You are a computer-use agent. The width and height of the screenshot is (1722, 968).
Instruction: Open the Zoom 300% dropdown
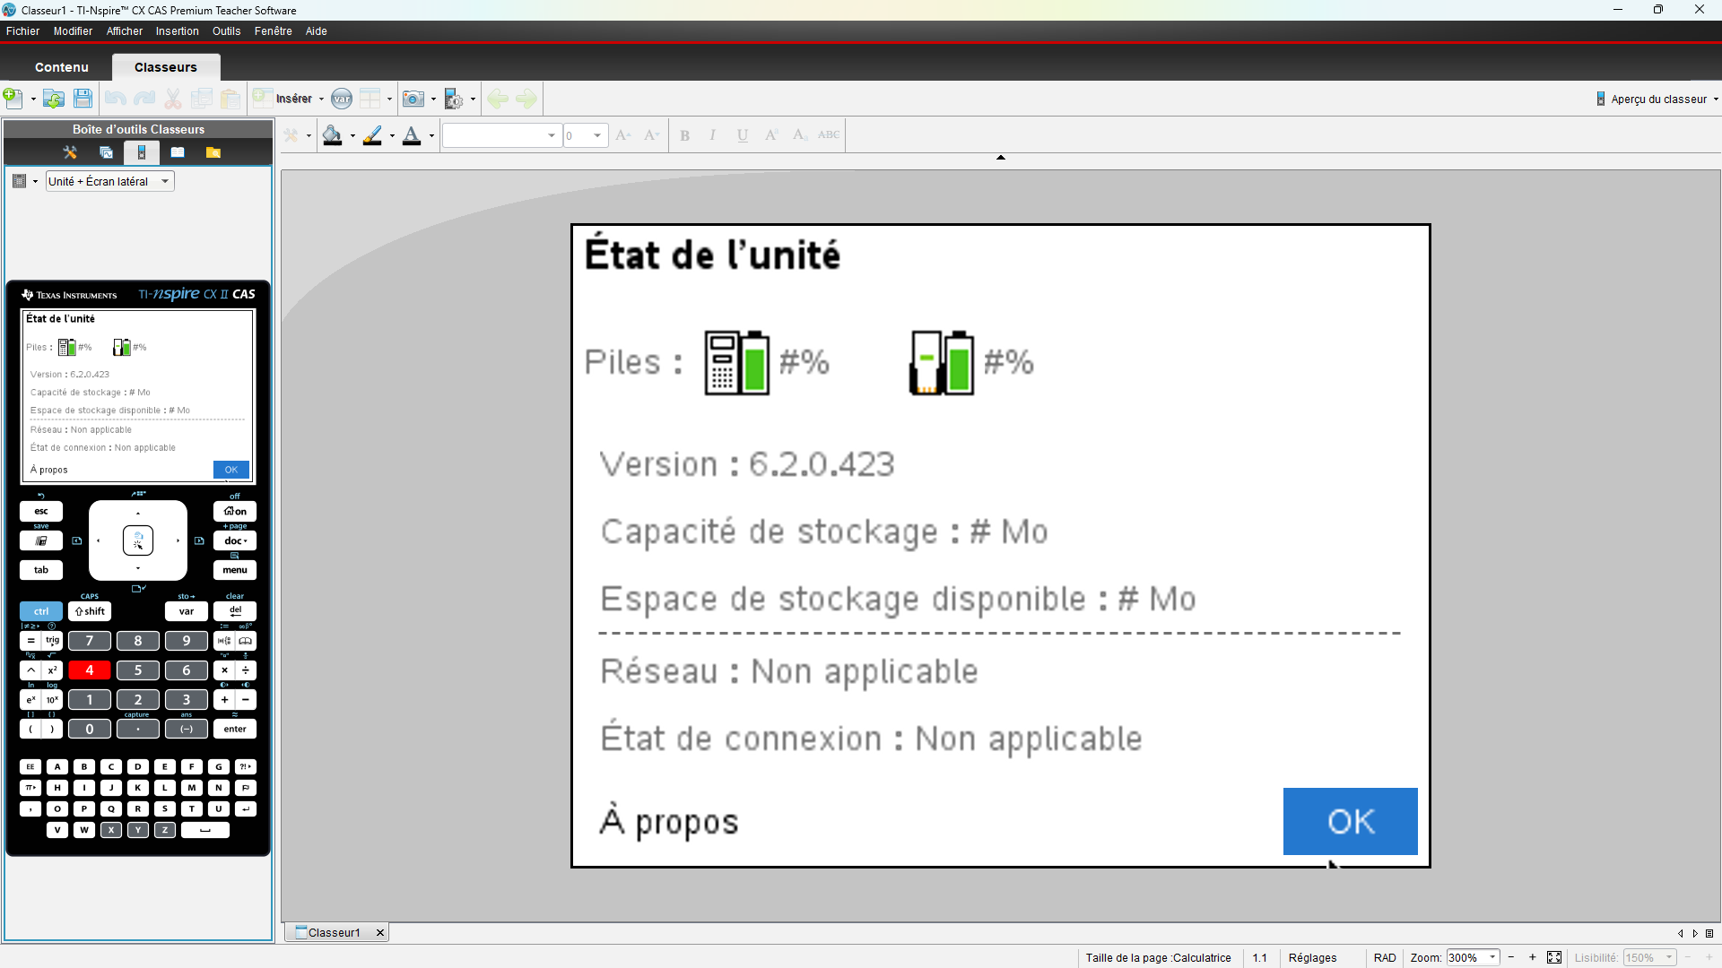[x=1492, y=957]
